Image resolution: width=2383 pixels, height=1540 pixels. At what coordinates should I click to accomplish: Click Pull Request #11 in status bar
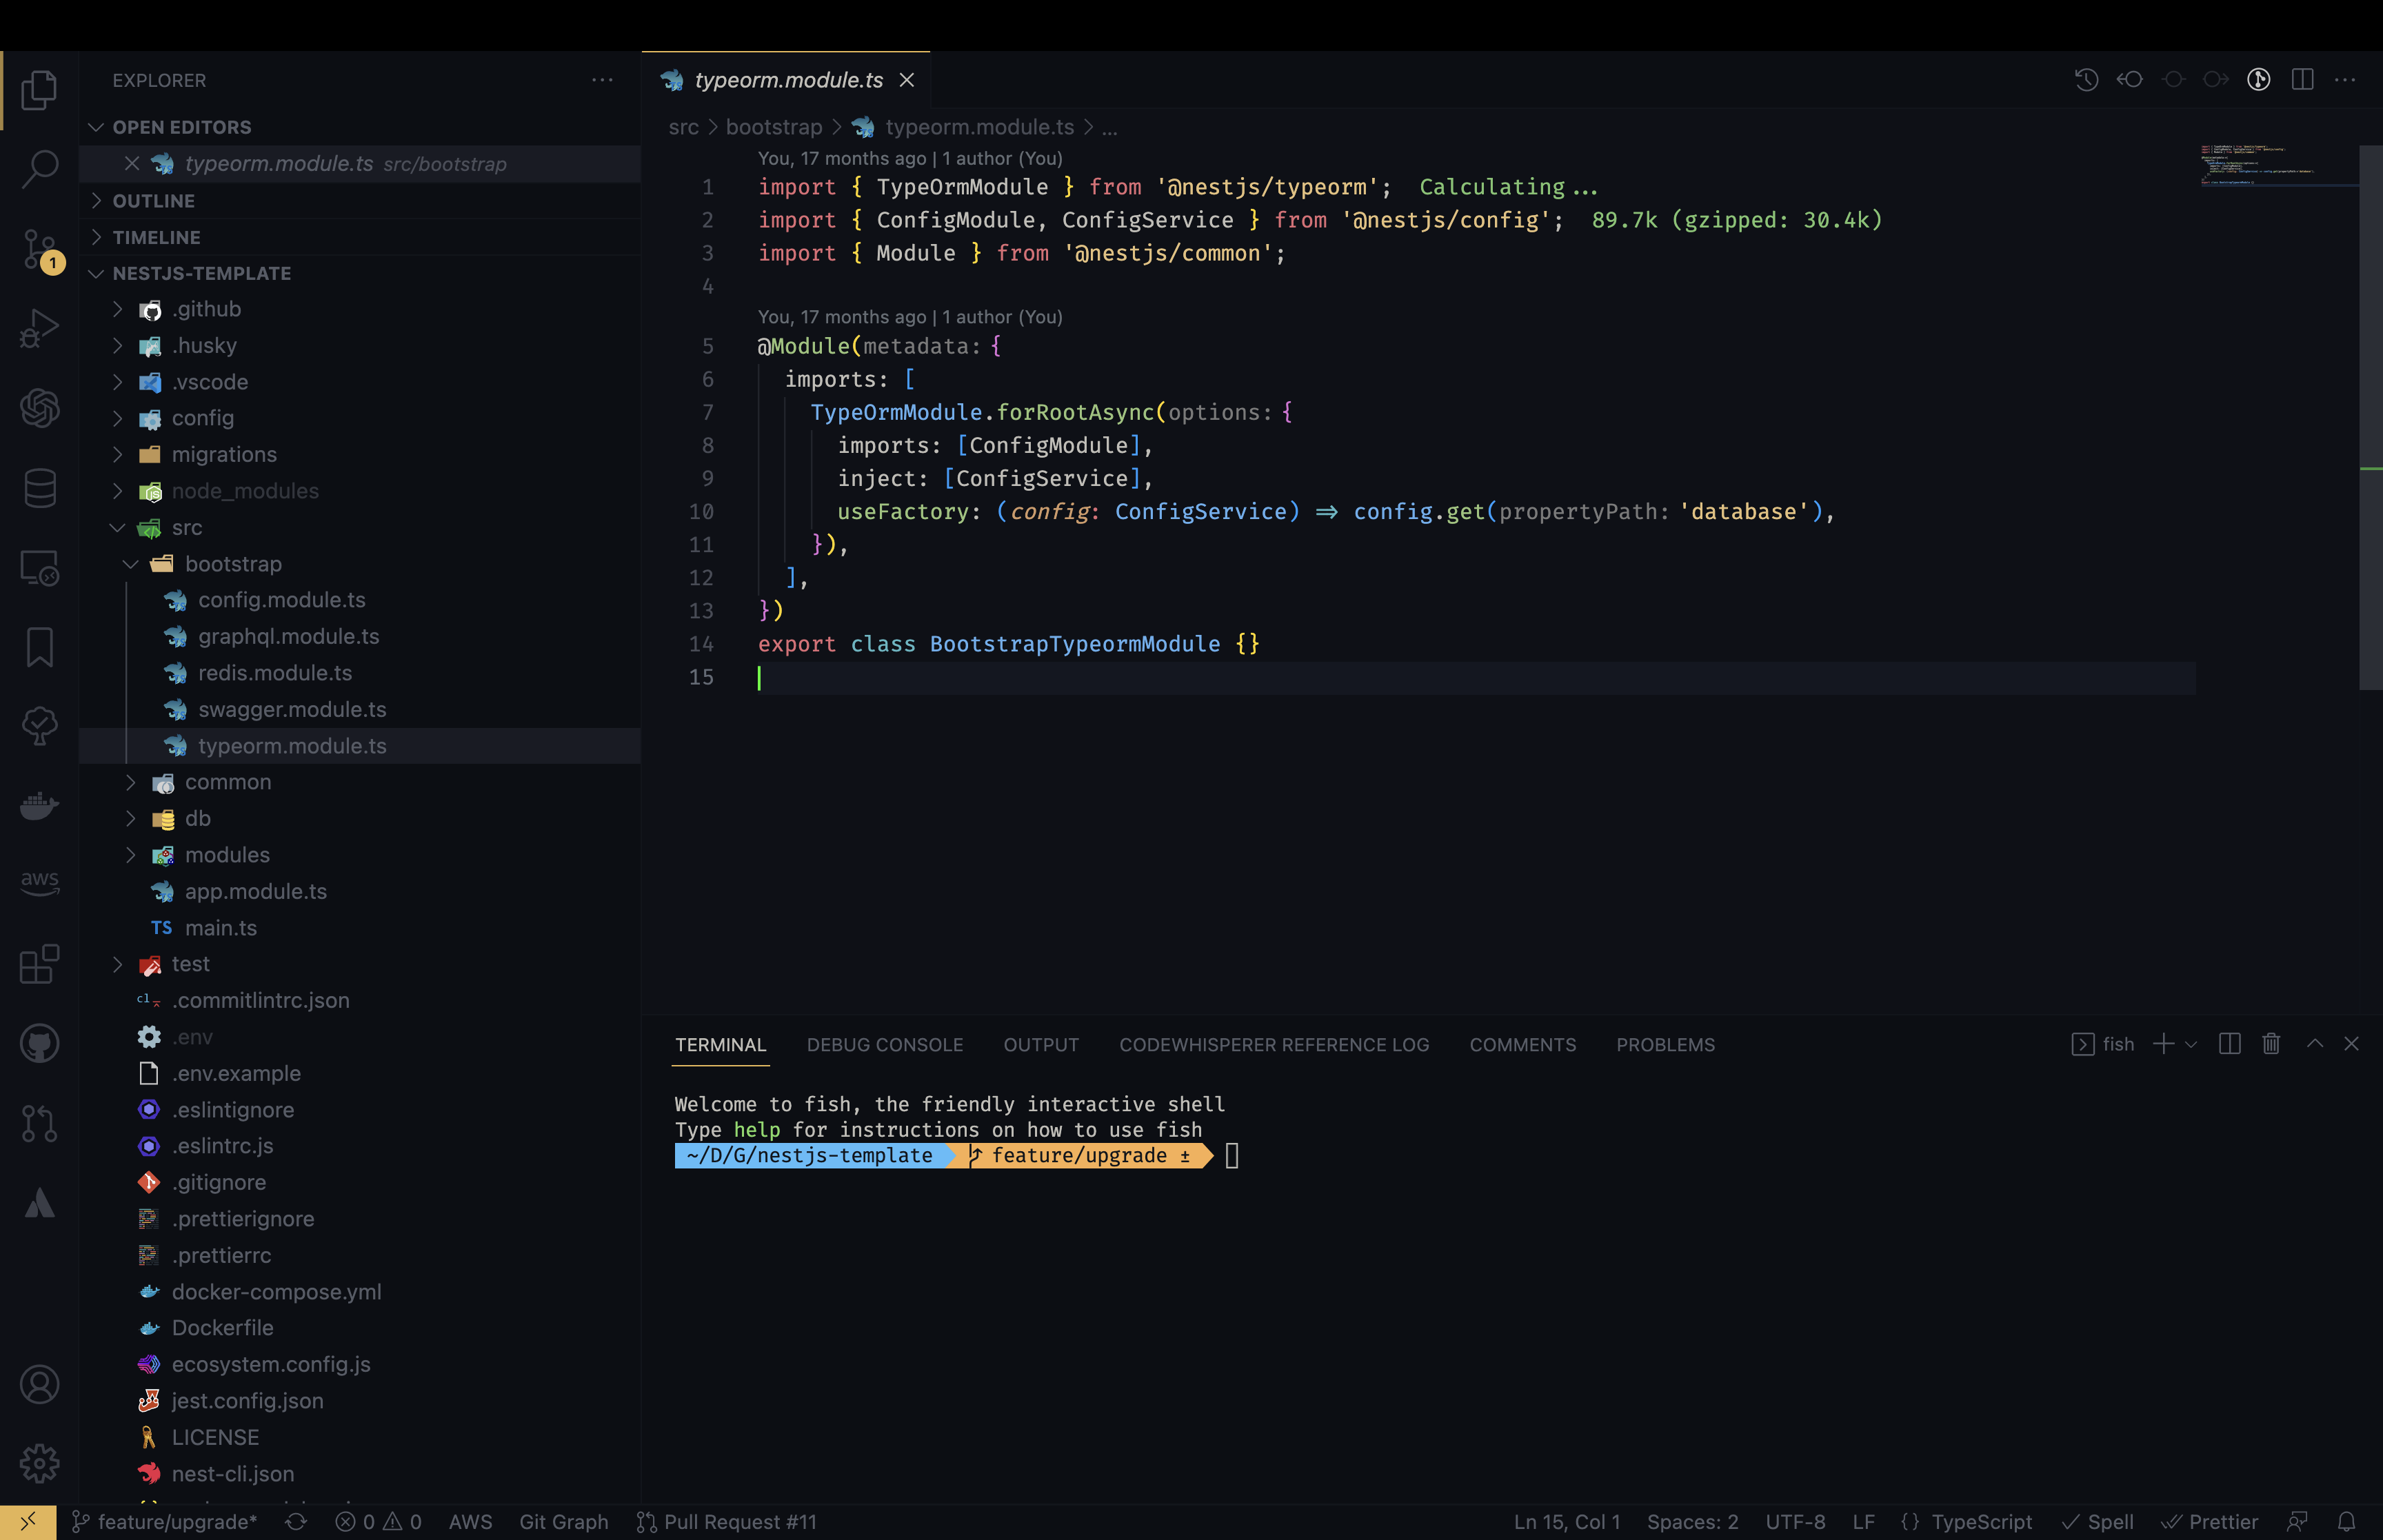(x=727, y=1522)
